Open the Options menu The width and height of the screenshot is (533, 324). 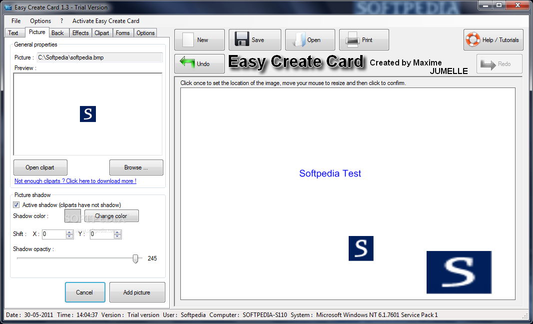click(40, 21)
